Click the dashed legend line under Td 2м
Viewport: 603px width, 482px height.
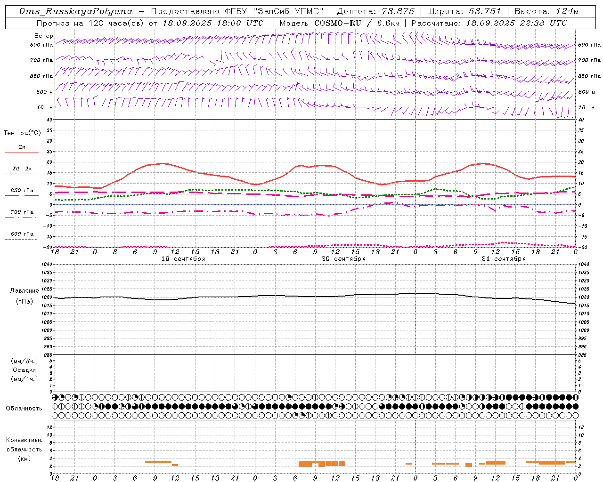pyautogui.click(x=21, y=174)
